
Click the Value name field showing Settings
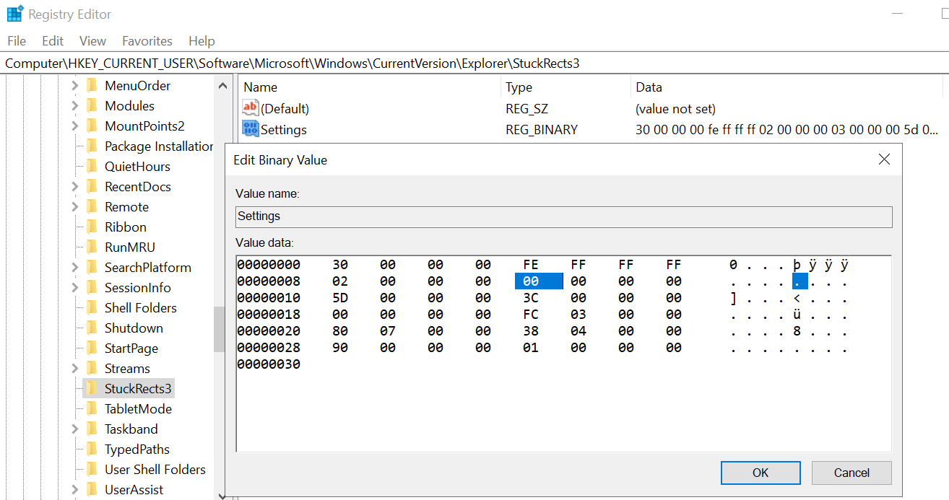563,216
